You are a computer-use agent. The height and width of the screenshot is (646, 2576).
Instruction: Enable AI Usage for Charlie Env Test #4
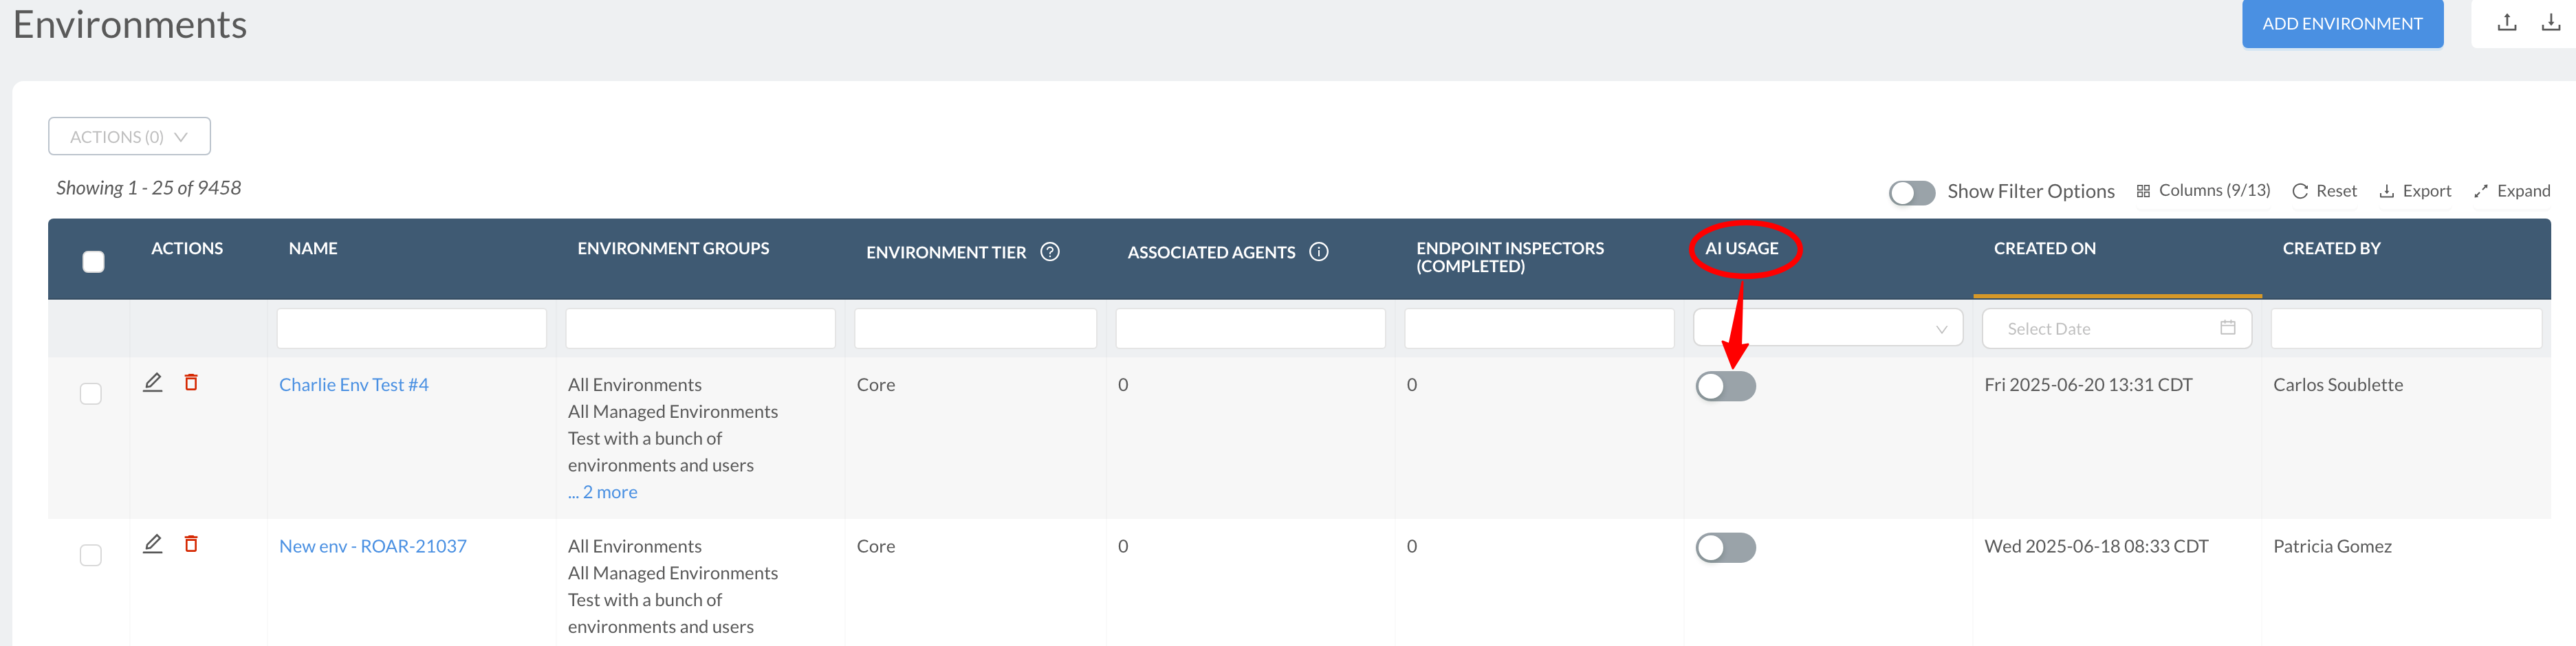(1725, 386)
